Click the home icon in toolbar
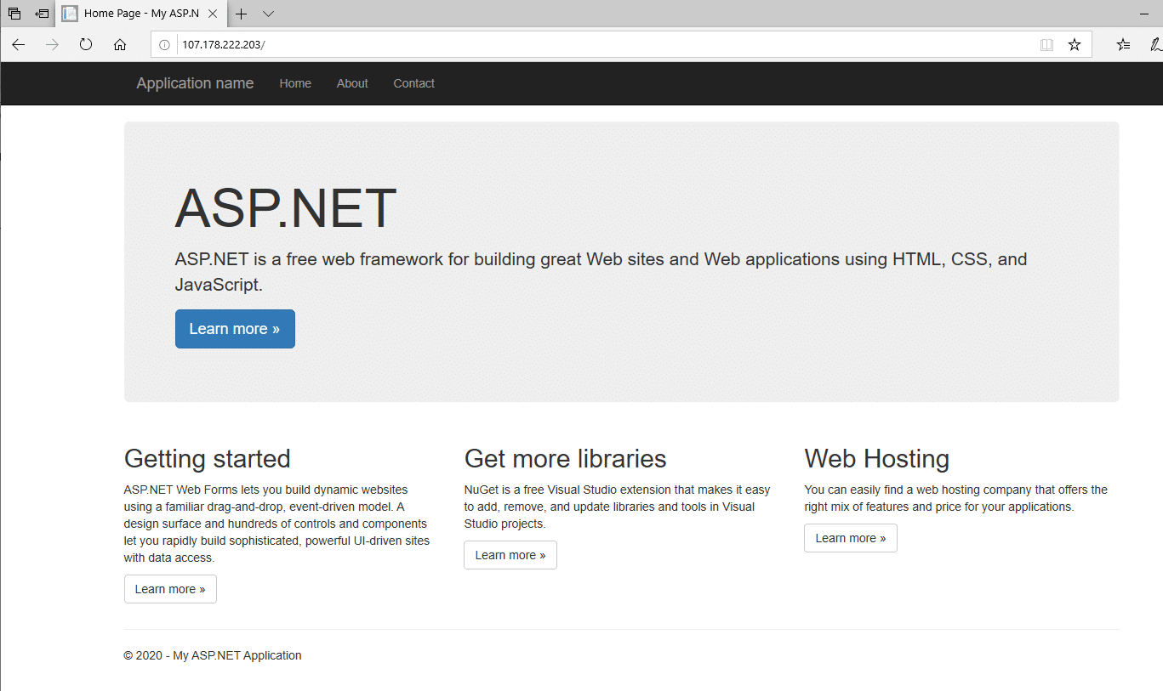The image size is (1163, 691). tap(120, 45)
